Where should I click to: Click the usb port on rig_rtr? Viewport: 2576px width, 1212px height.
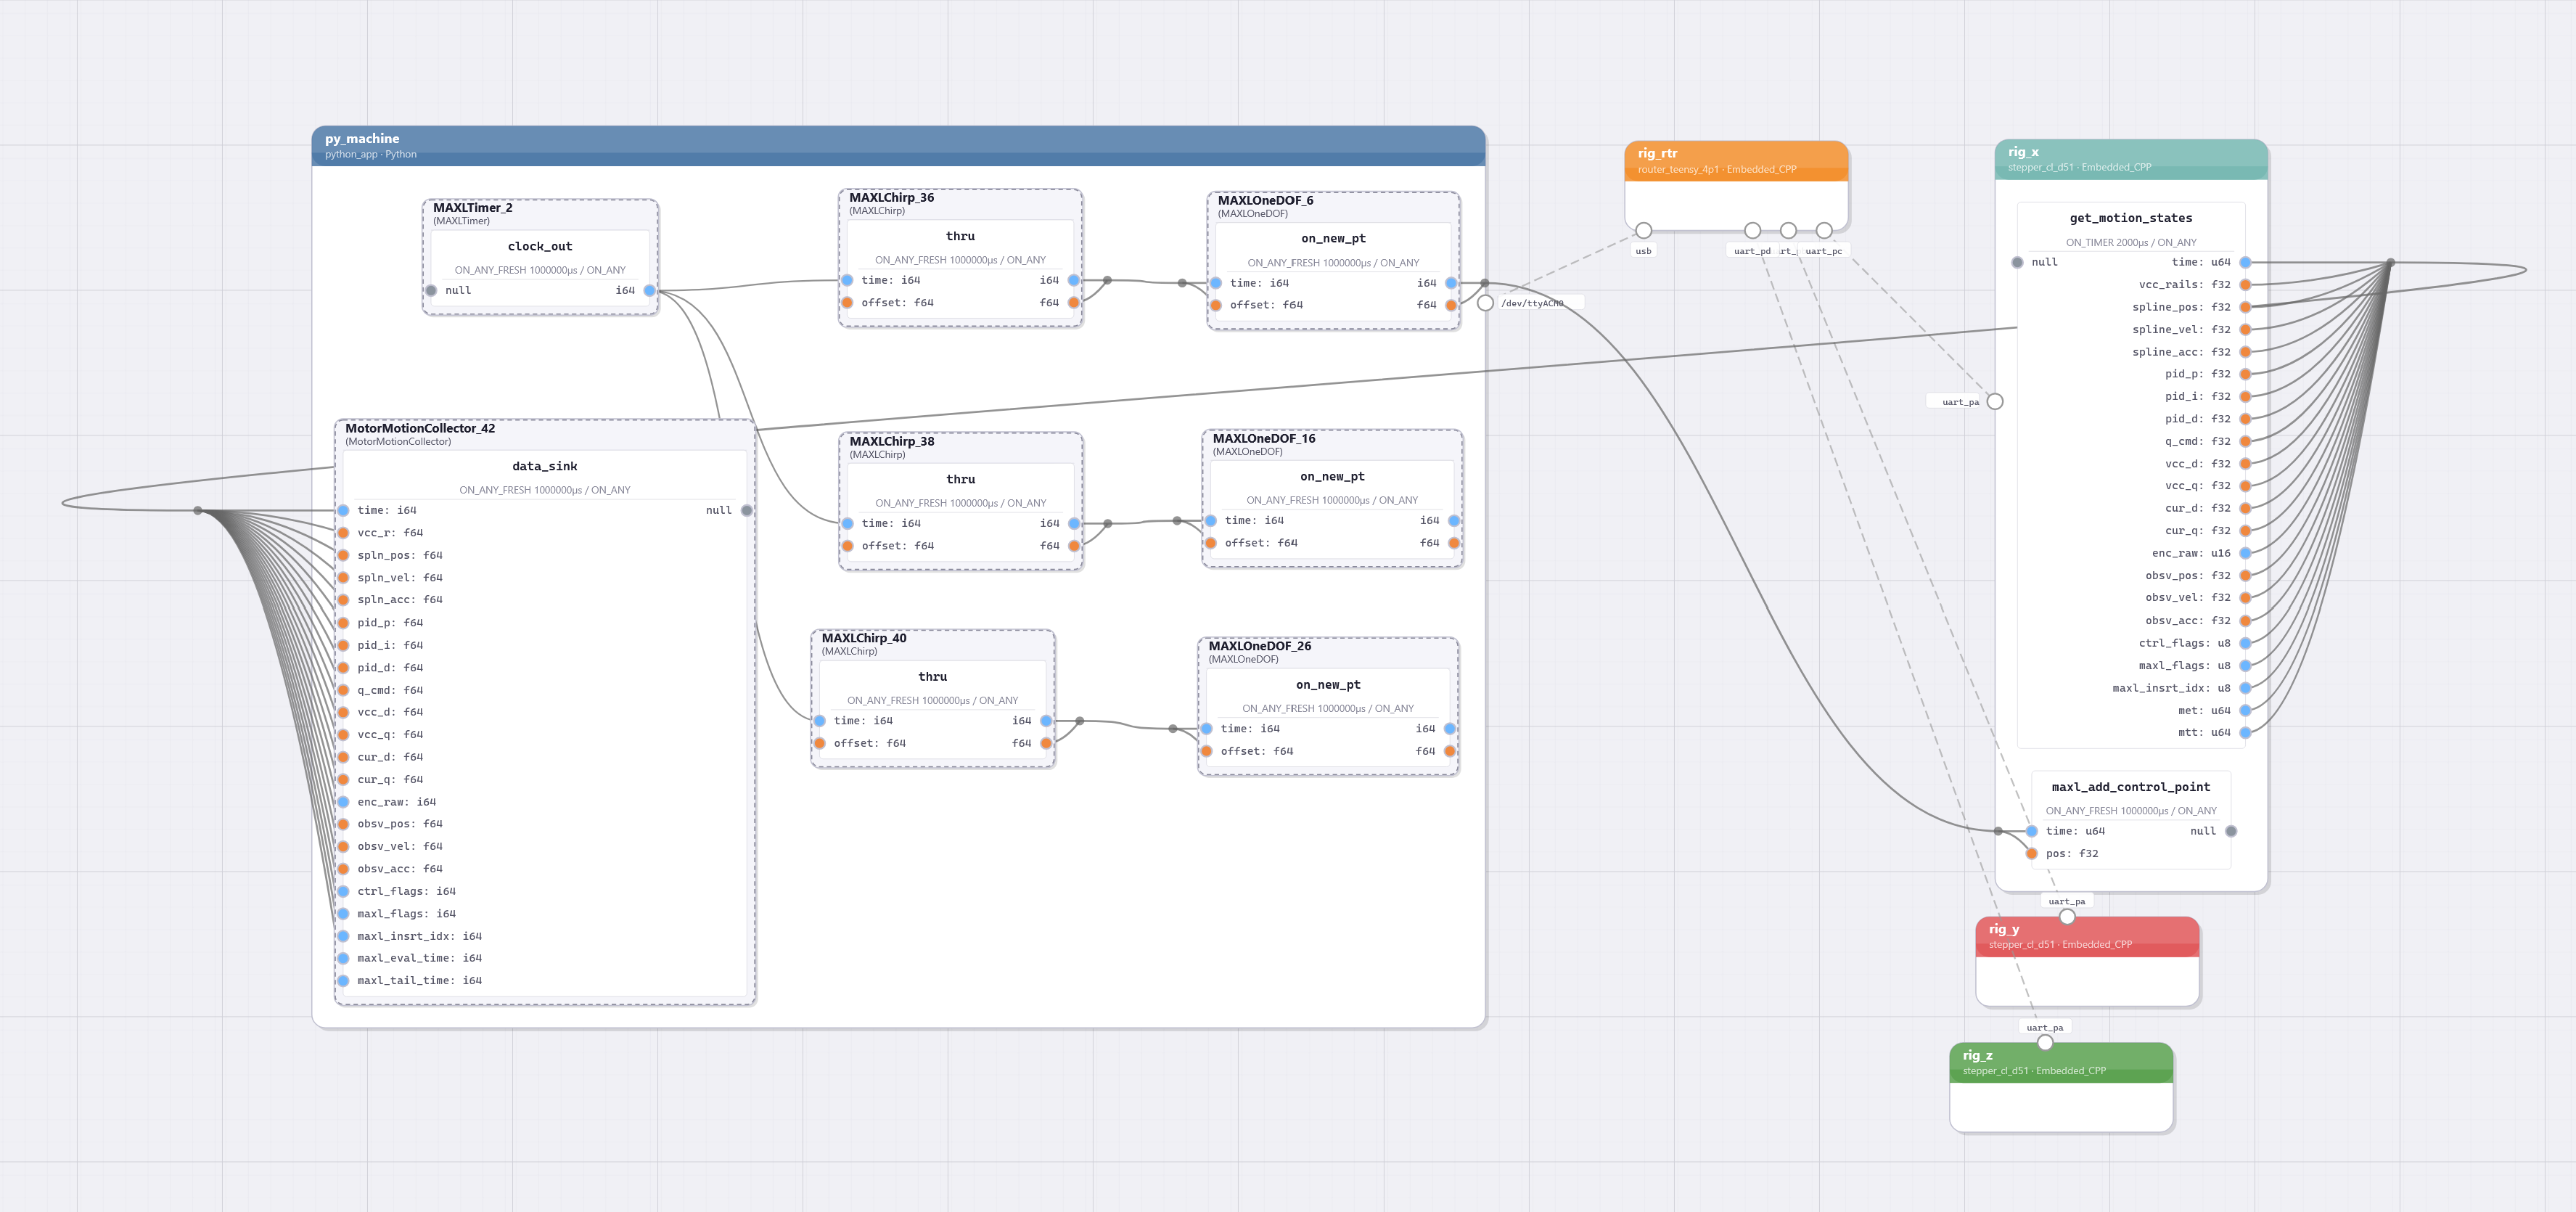[x=1643, y=230]
